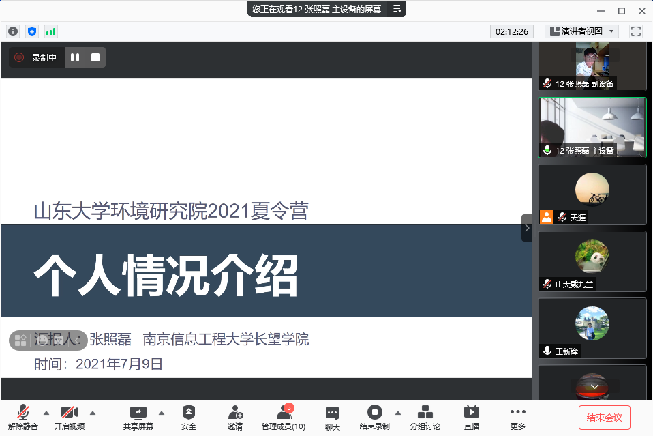Viewport: 653px width, 436px height.
Task: Stop the recording with the square button
Action: click(95, 58)
